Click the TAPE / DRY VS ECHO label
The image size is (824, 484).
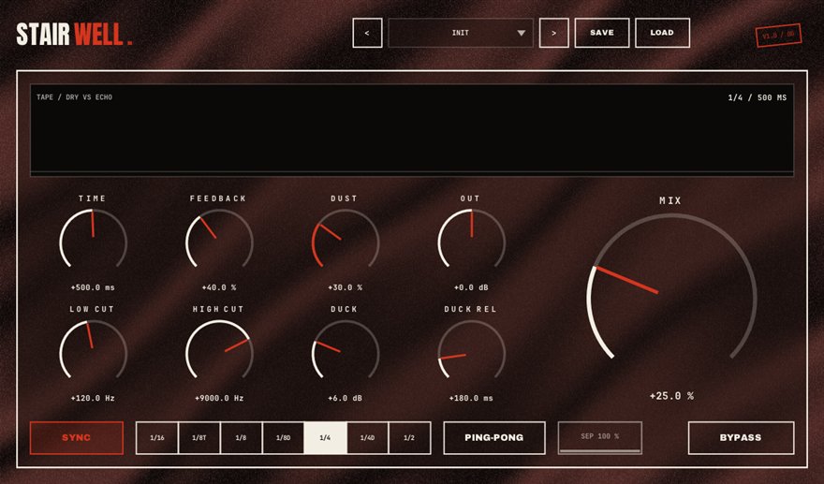(74, 97)
